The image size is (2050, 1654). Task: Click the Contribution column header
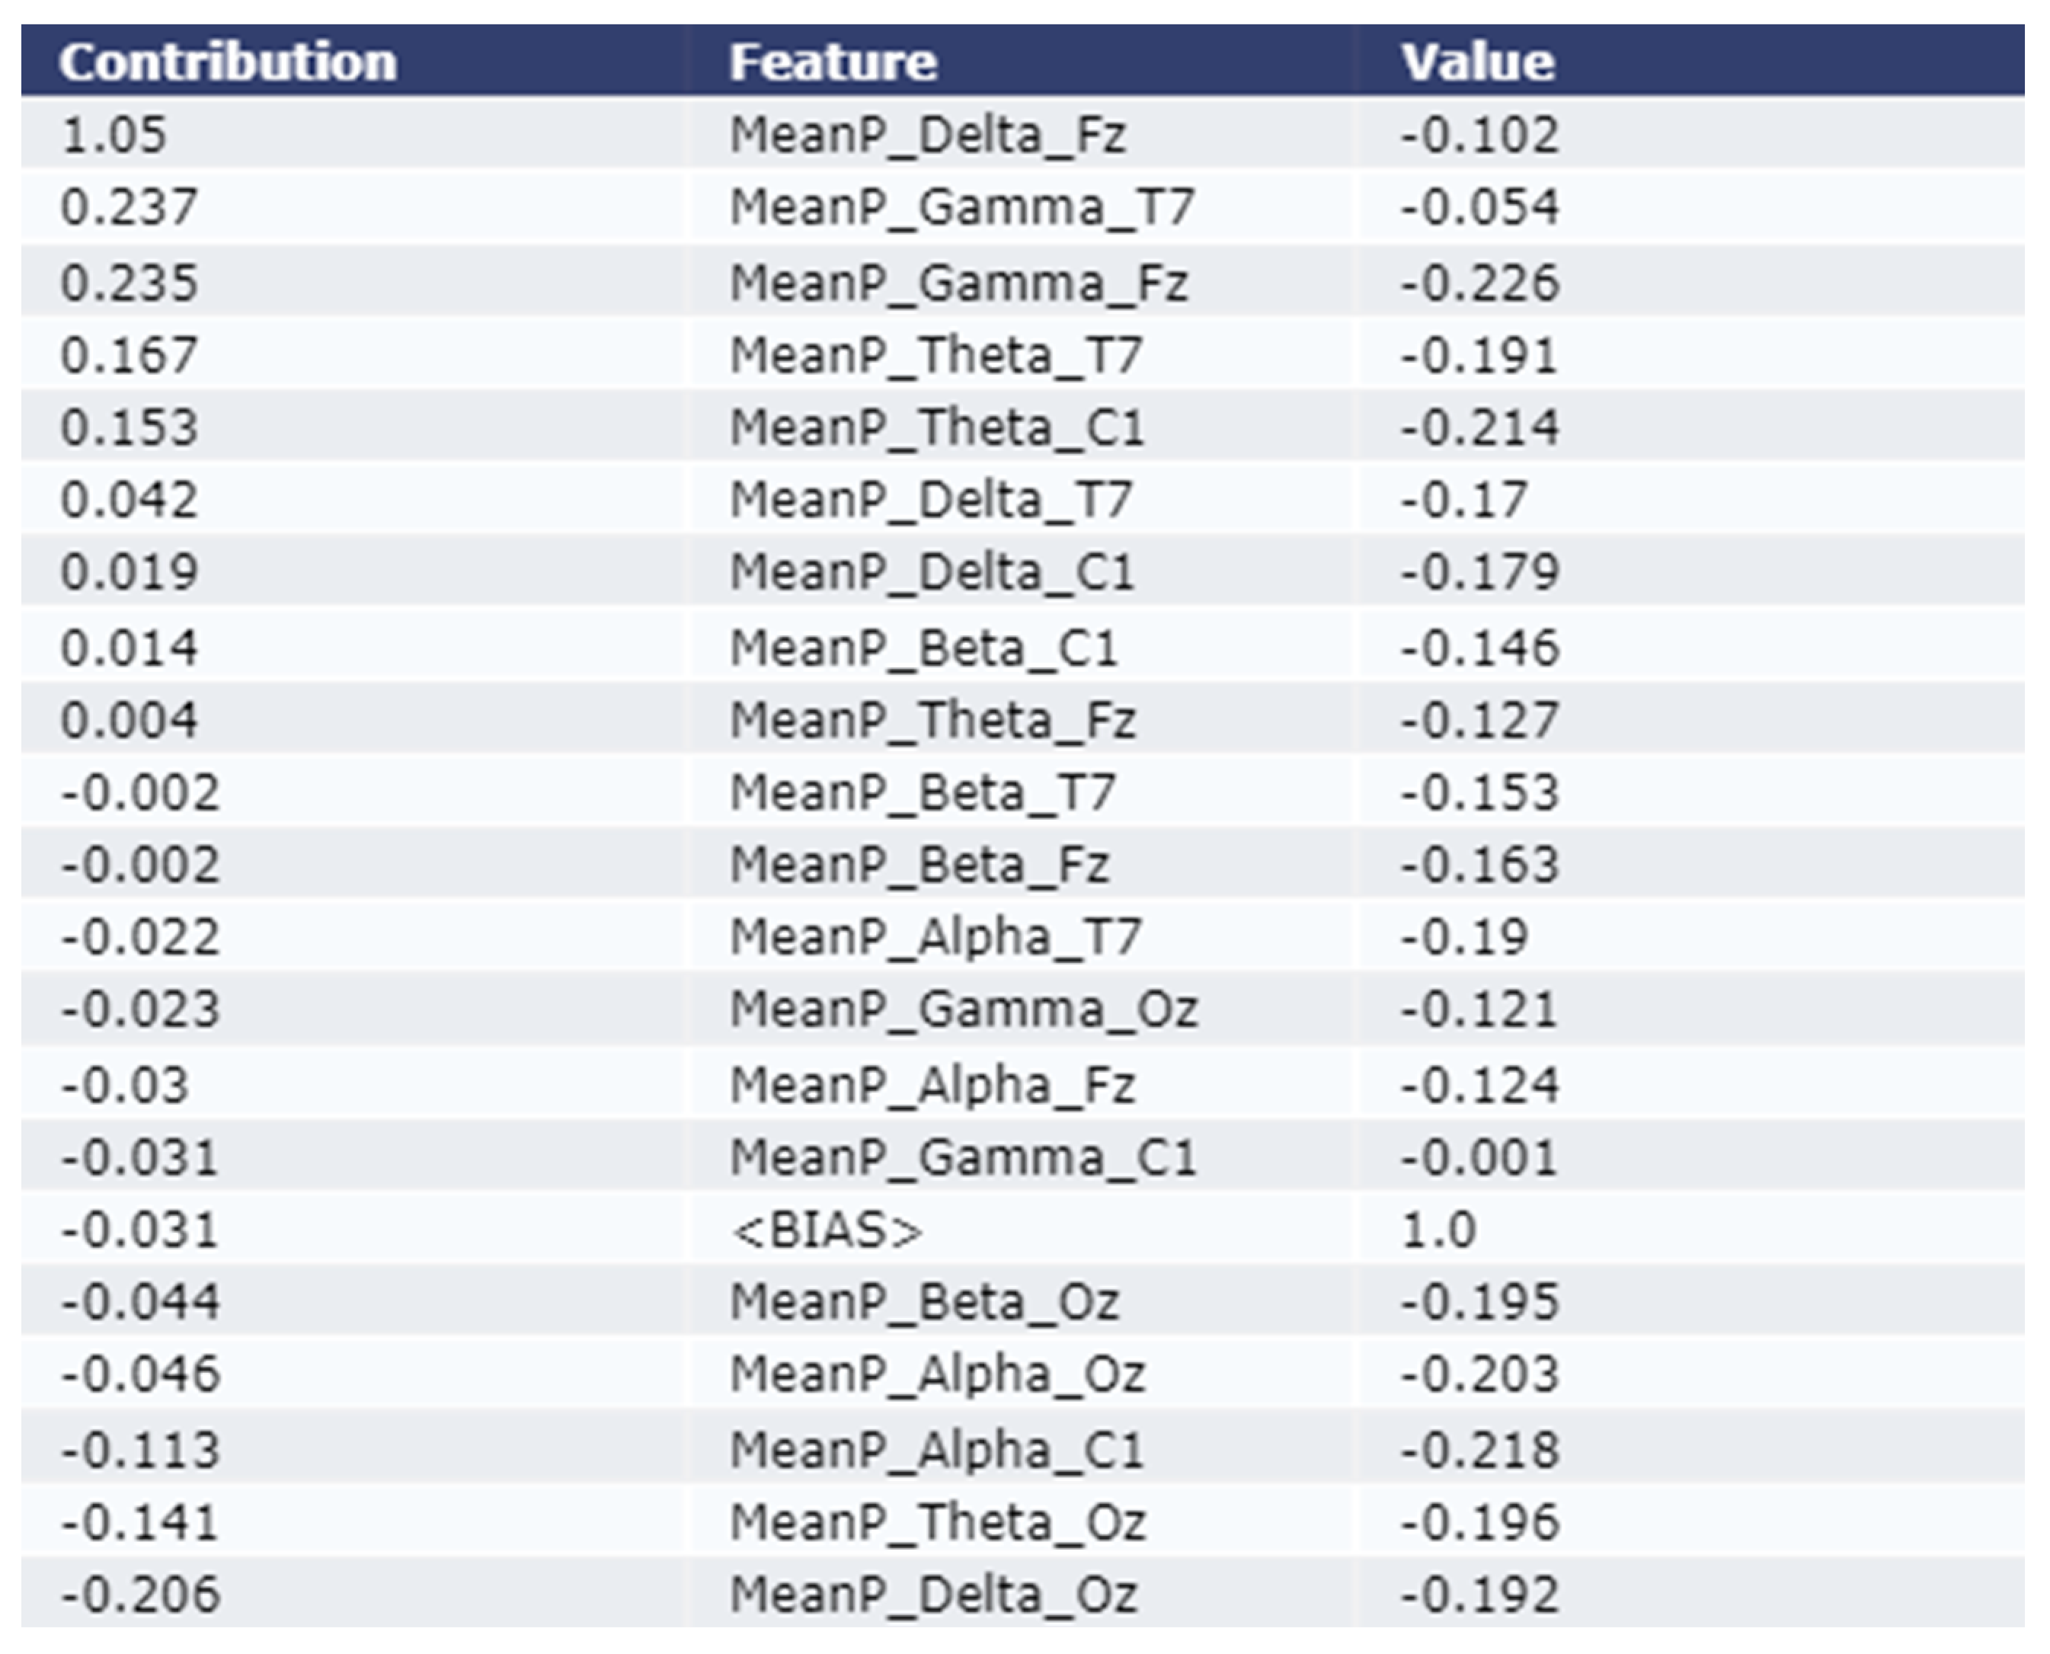[x=228, y=62]
